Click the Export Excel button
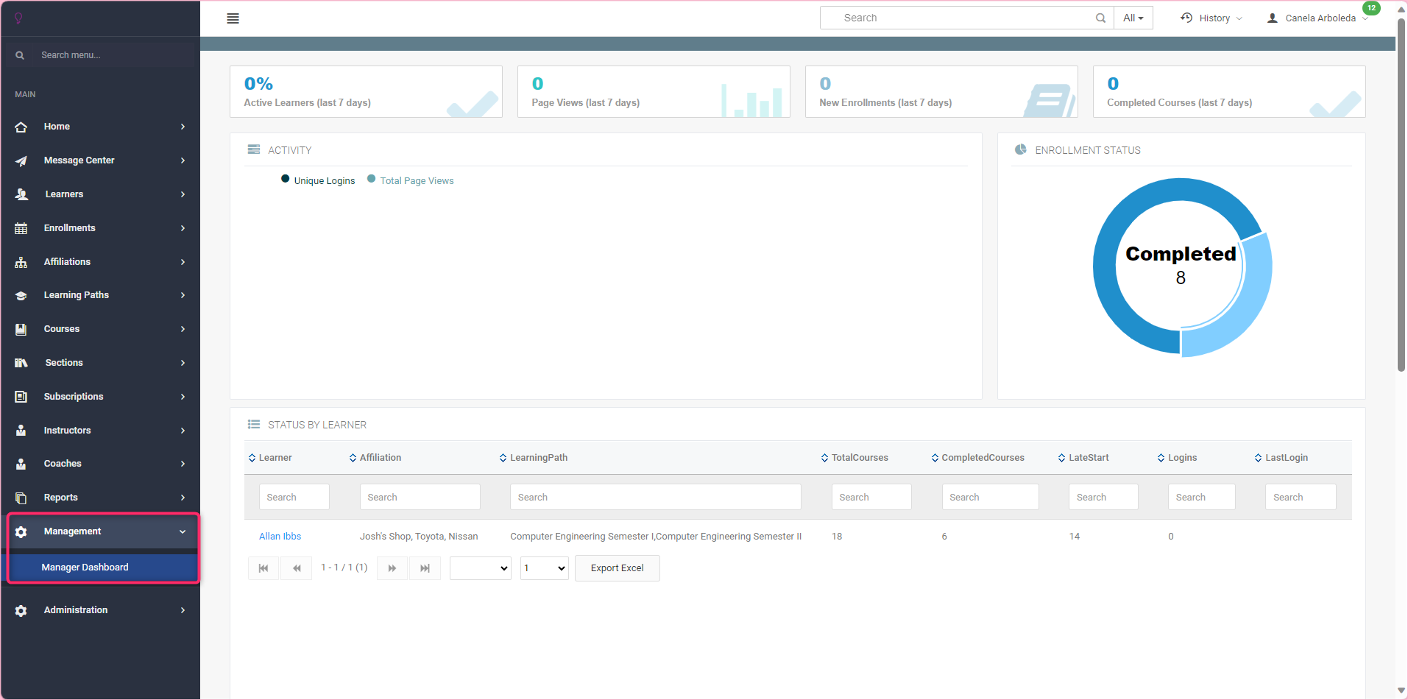The image size is (1408, 700). tap(617, 568)
